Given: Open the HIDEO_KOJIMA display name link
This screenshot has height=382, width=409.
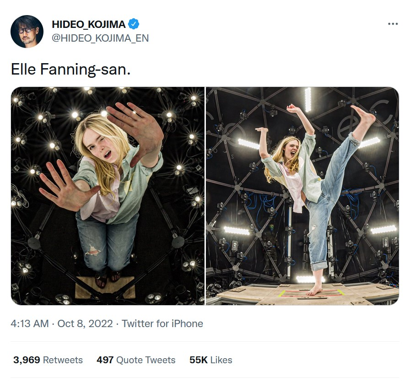Looking at the screenshot, I should [x=88, y=24].
